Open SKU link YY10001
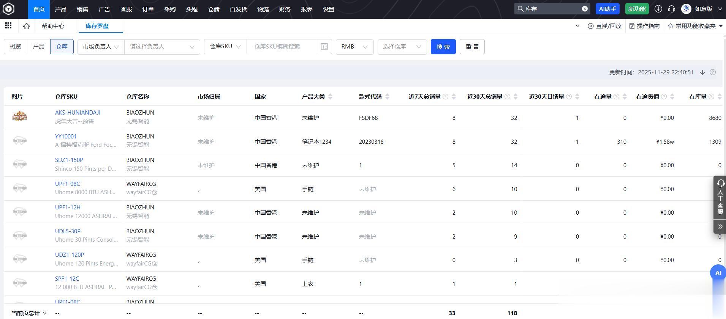Viewport: 726px width, 319px height. (66, 137)
